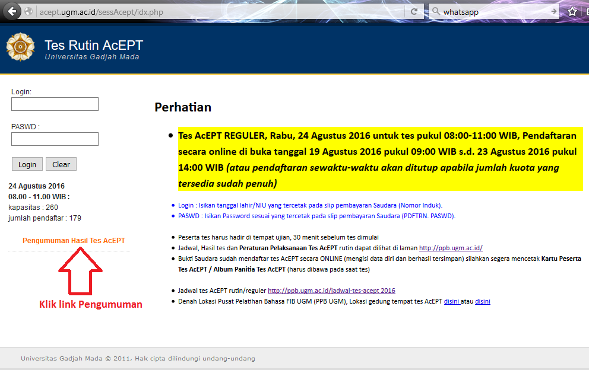589x370 pixels.
Task: Click the footer copyright text
Action: tap(138, 358)
